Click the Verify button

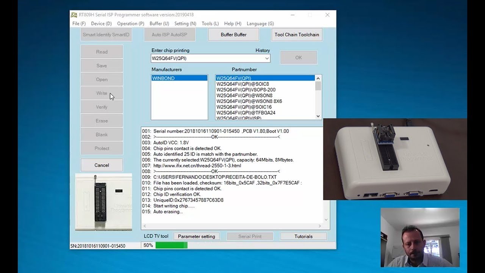click(x=102, y=107)
